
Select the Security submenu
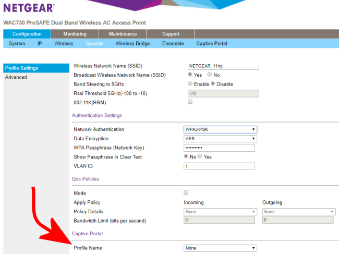click(x=94, y=43)
